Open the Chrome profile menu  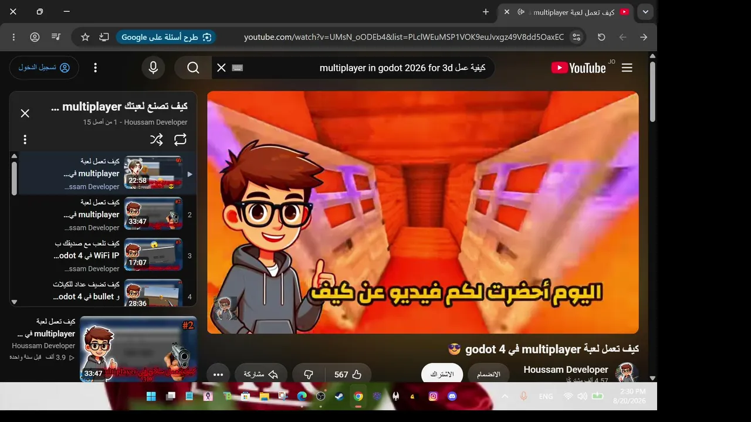pos(35,37)
